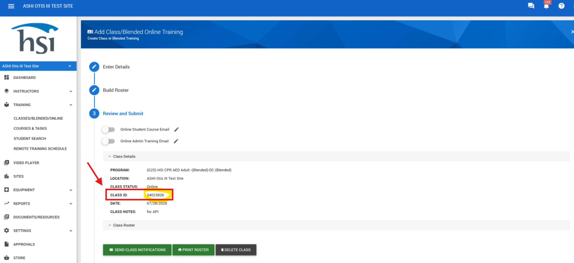Open Store in the sidebar
Image resolution: width=574 pixels, height=263 pixels.
(19, 258)
